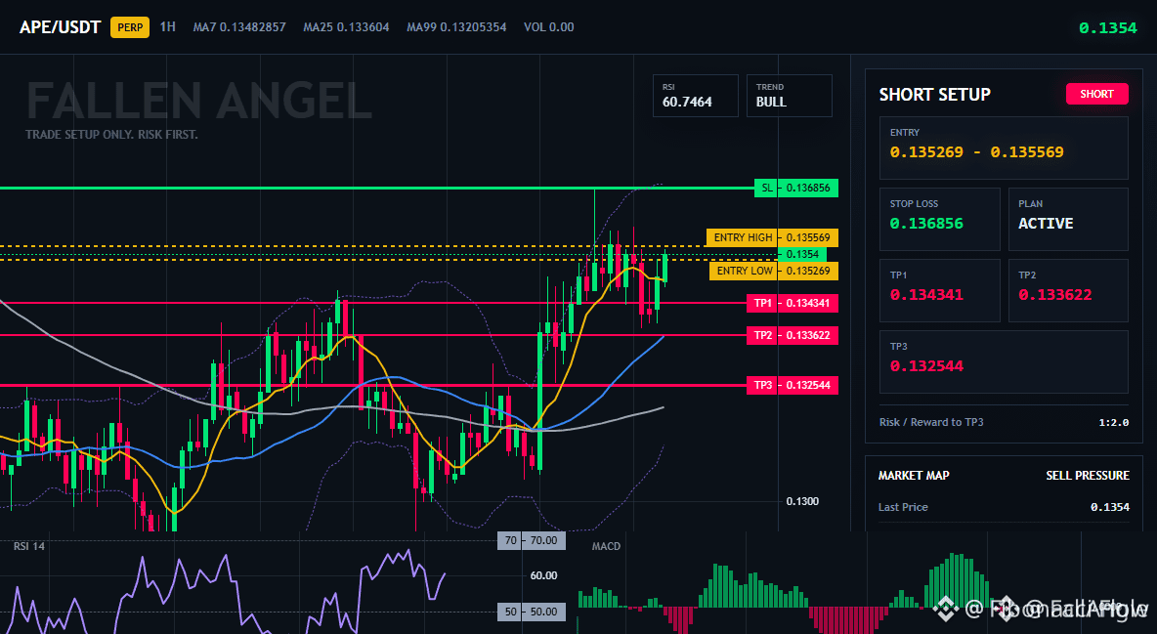Viewport: 1157px width, 634px height.
Task: Click the MACD pane label
Action: point(606,546)
